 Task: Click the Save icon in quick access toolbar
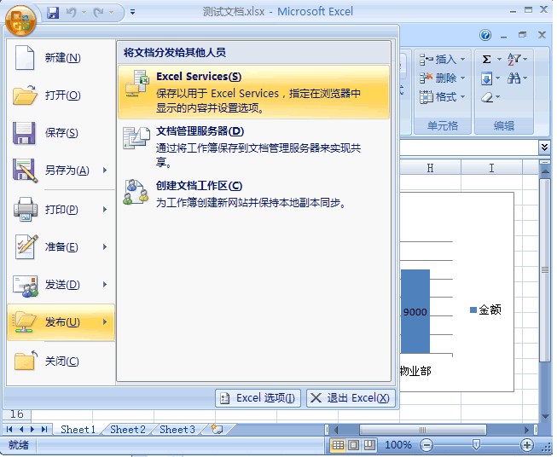(x=53, y=13)
